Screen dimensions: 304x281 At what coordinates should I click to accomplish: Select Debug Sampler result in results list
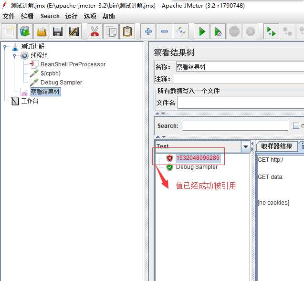pyautogui.click(x=197, y=167)
